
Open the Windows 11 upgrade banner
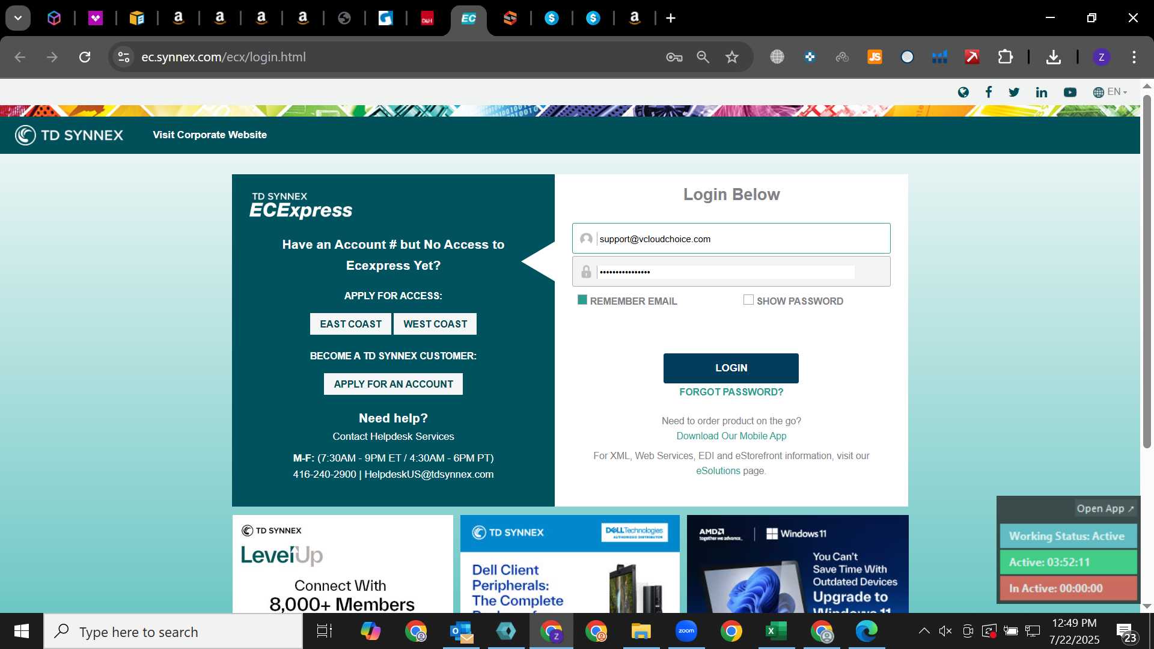pos(798,564)
